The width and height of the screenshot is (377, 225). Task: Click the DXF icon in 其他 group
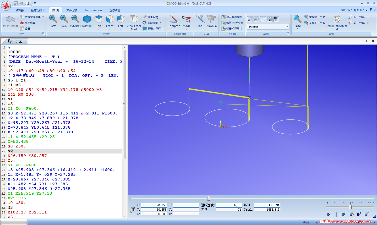276,19
